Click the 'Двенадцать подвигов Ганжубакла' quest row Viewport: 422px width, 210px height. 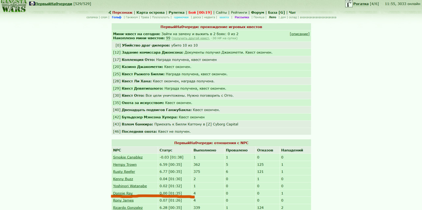coord(211,110)
